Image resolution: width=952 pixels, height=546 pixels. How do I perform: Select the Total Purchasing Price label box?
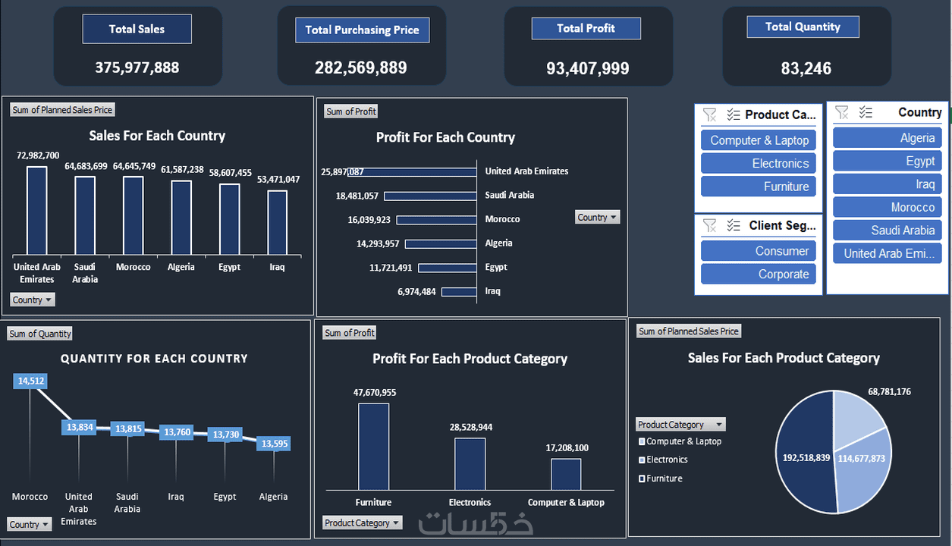coord(362,30)
